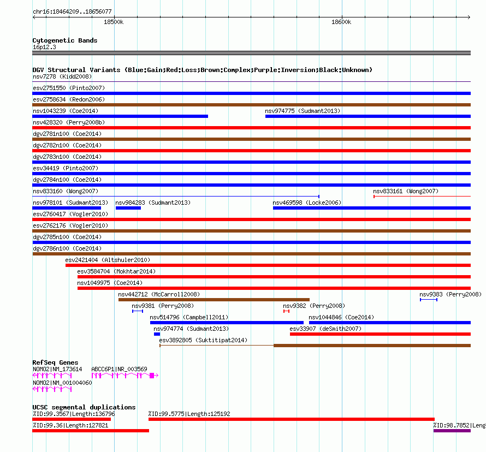Click the nsv974775 (Sudmant2013) label
This screenshot has width=486, height=452.
303,111
